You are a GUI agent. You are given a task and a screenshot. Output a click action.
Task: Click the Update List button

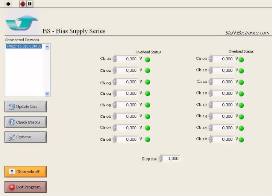[x=26, y=107]
